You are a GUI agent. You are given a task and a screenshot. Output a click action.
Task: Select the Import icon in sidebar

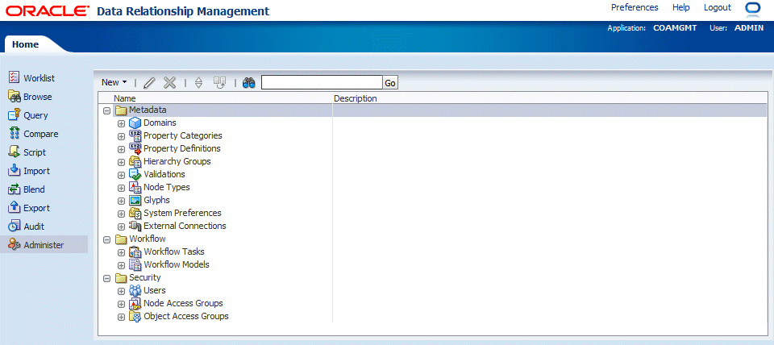[15, 171]
